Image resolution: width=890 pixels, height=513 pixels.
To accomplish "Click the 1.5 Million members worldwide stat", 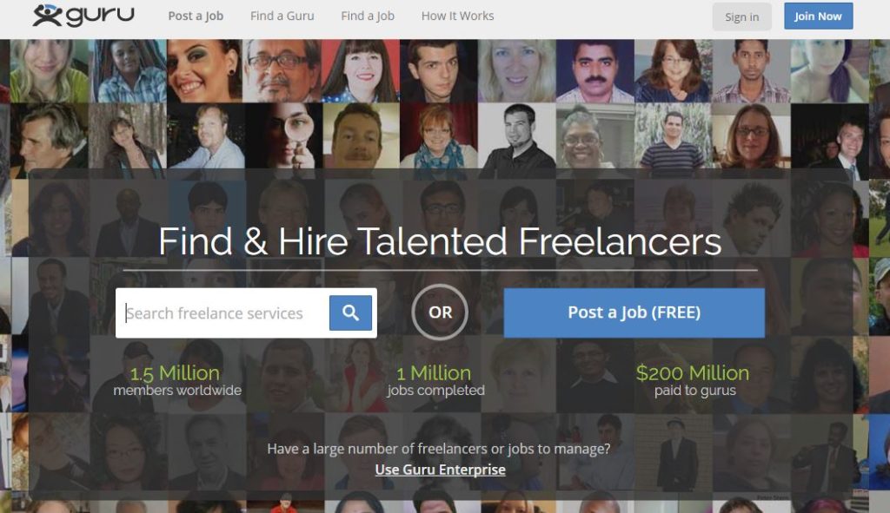I will pos(177,380).
